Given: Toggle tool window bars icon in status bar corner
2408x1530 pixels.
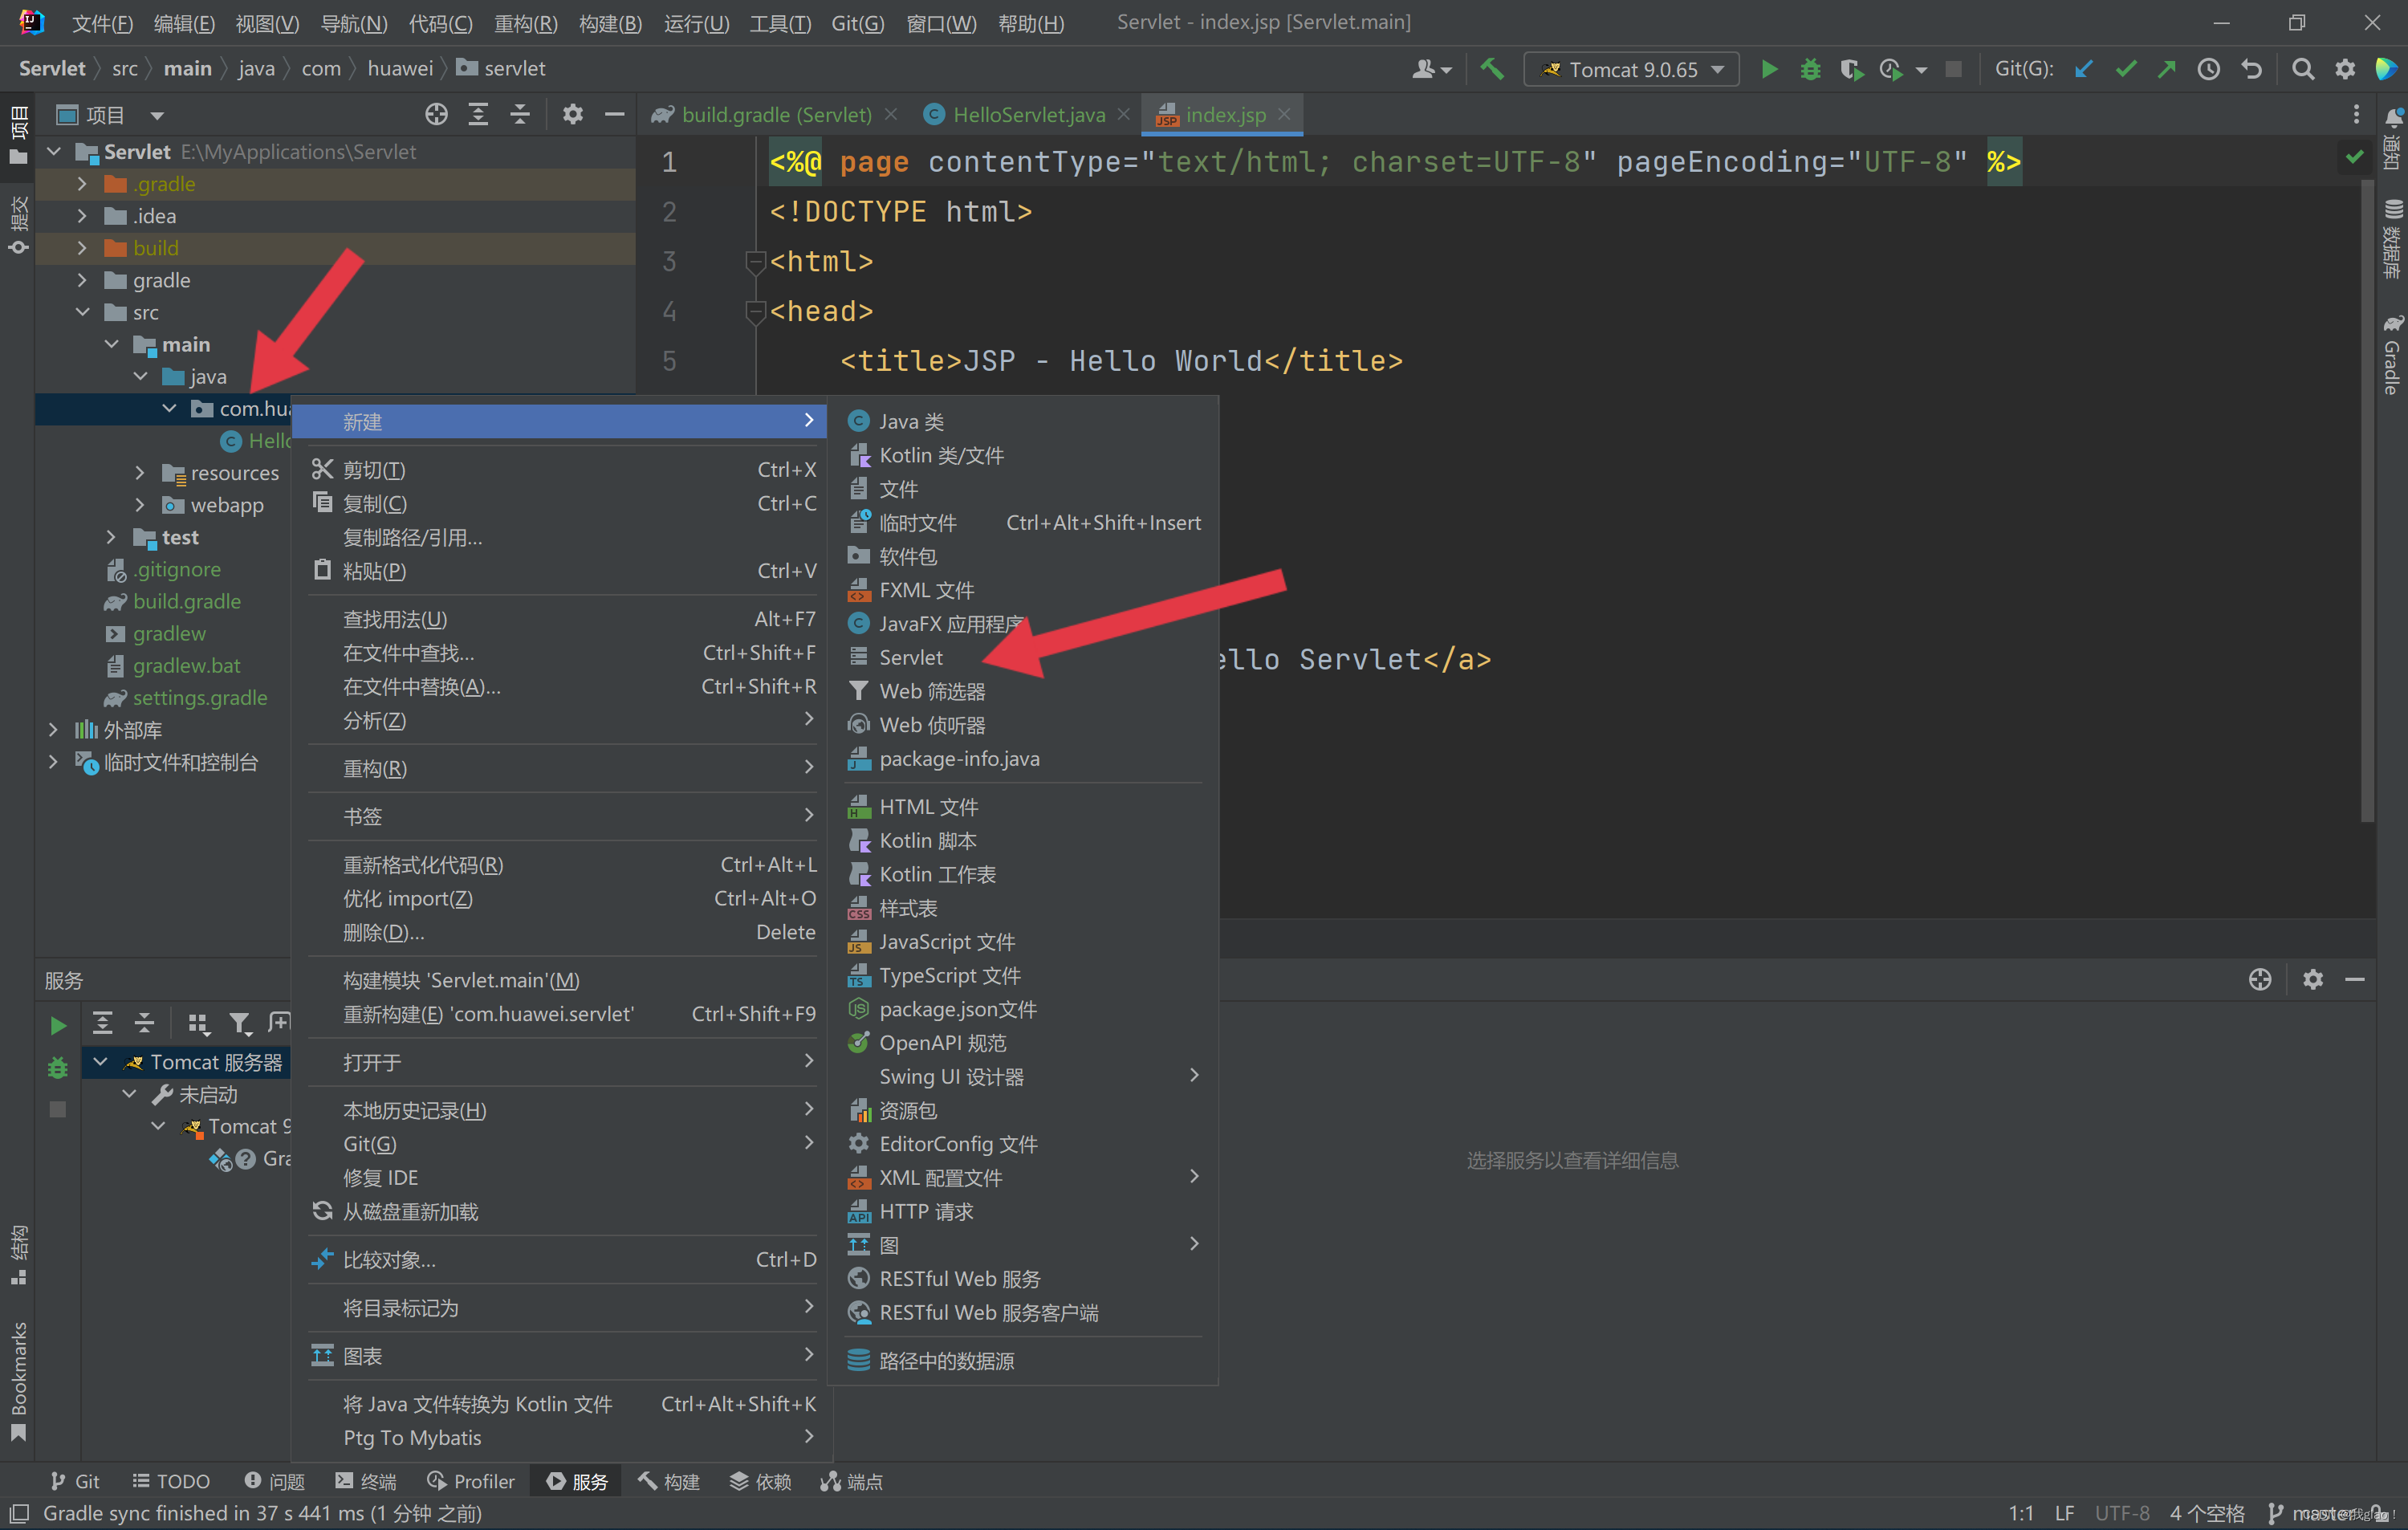Looking at the screenshot, I should (x=19, y=1513).
